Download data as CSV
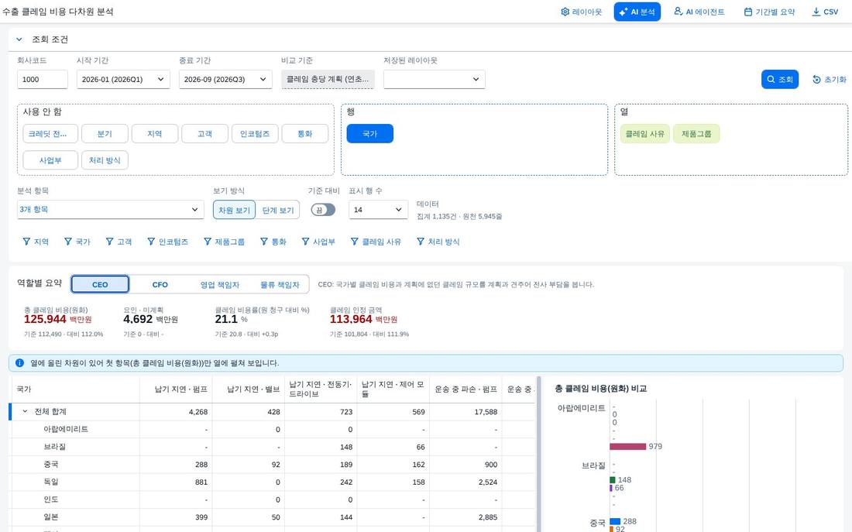 tap(825, 12)
